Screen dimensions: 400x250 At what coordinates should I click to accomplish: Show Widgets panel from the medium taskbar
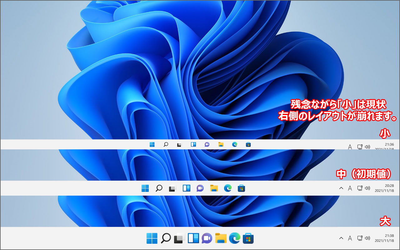pos(187,188)
